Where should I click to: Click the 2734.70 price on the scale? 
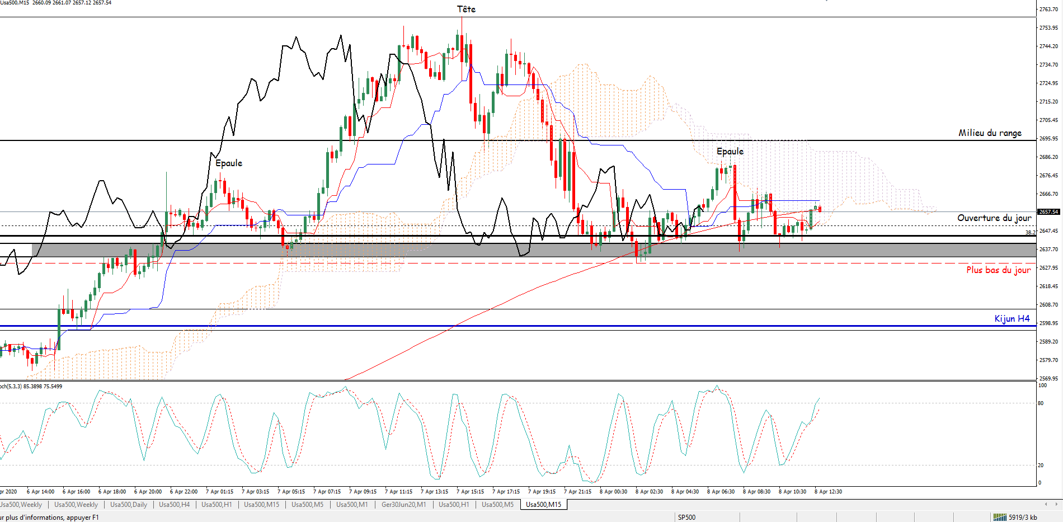pos(1048,65)
